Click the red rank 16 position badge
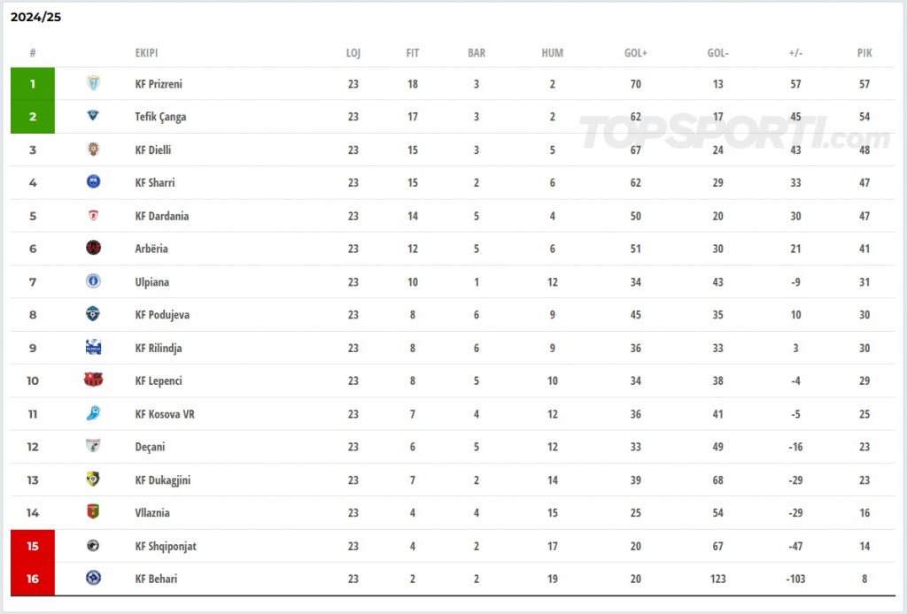The height and width of the screenshot is (614, 907). click(33, 579)
